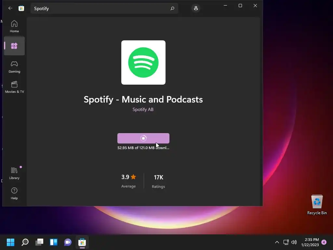Click the search box containing Spotify

point(104,8)
